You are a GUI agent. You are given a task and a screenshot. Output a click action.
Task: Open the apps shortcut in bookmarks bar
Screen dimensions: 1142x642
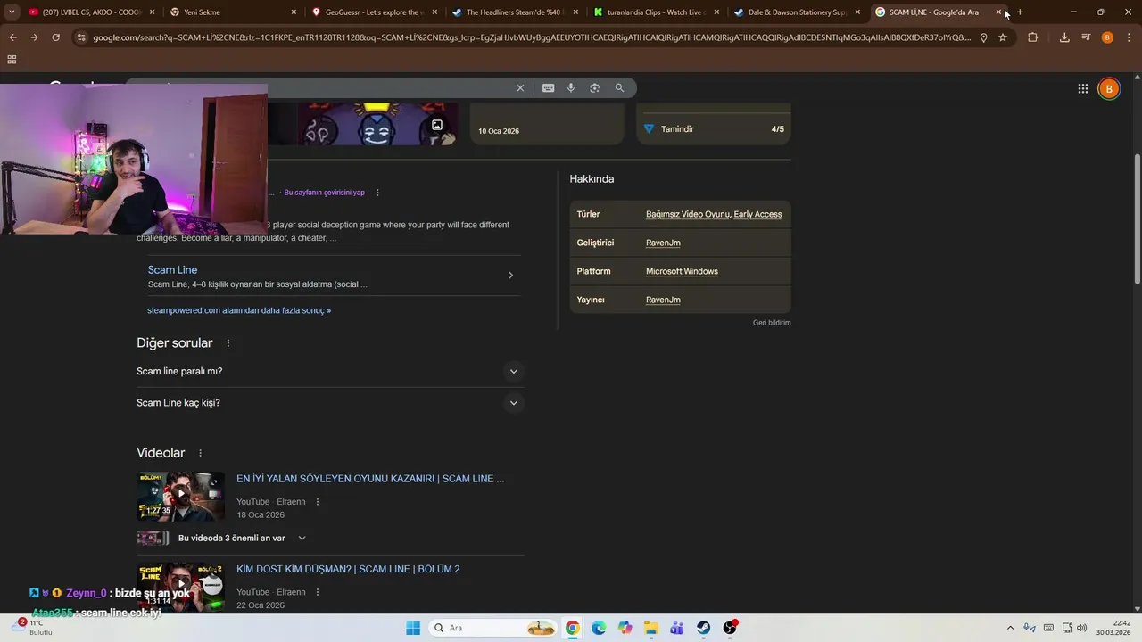coord(12,59)
